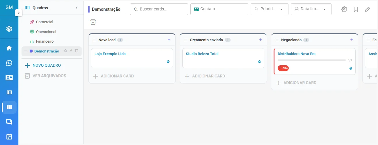Open the Distribuidora Nova Era card
The width and height of the screenshot is (378, 145).
(315, 61)
